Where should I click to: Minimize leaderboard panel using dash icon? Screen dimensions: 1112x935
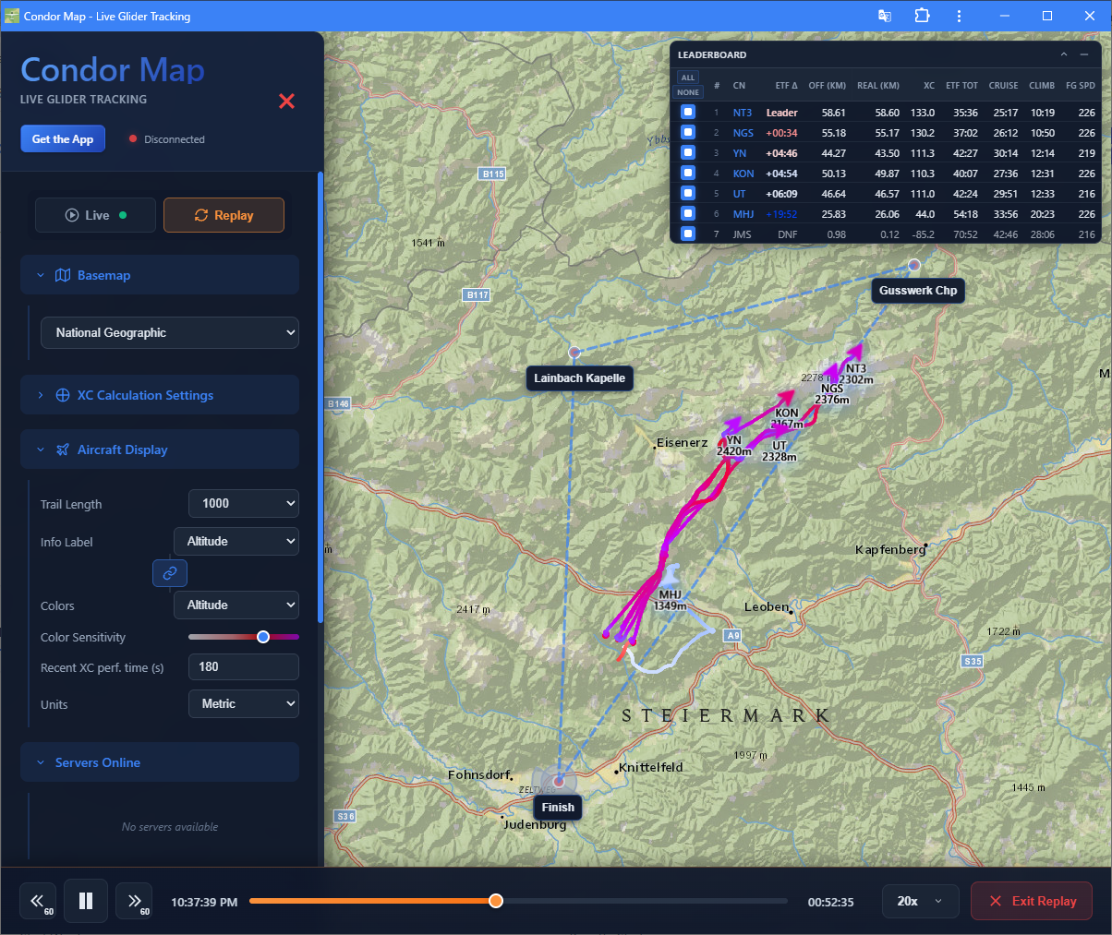pos(1084,55)
